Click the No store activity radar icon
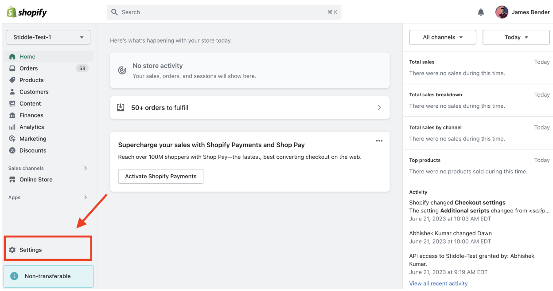This screenshot has height=291, width=553. click(x=122, y=71)
